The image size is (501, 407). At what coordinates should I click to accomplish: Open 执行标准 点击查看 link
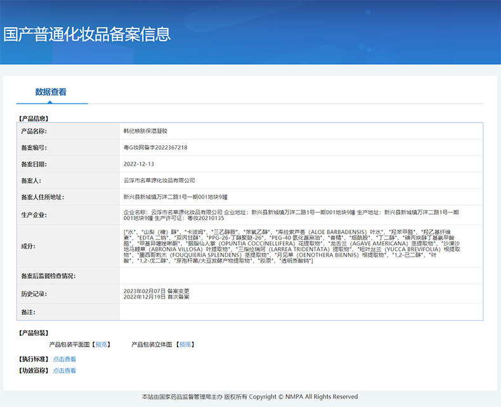coord(65,359)
